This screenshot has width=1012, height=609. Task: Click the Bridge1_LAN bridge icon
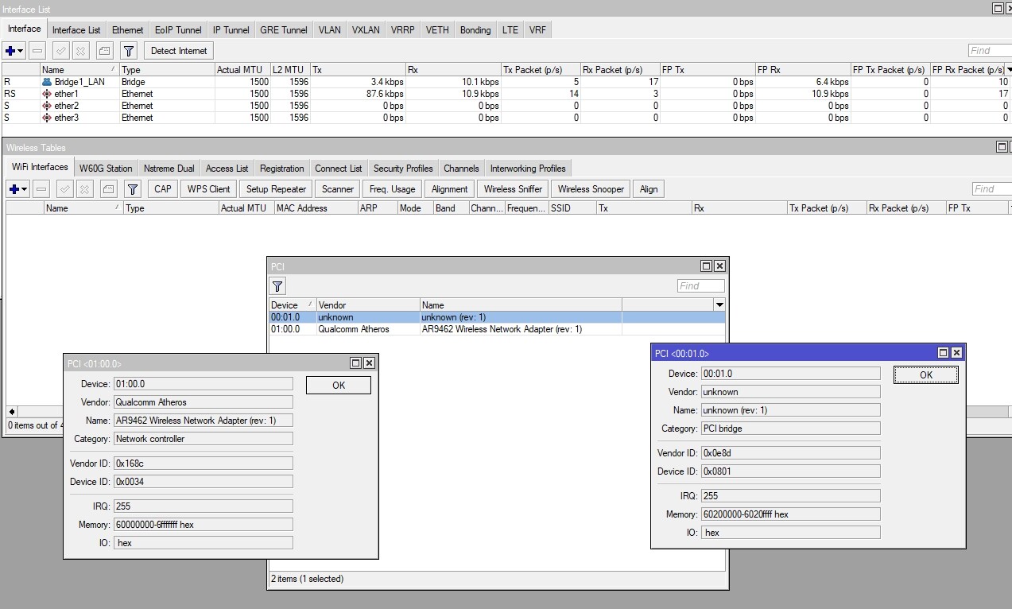[47, 82]
